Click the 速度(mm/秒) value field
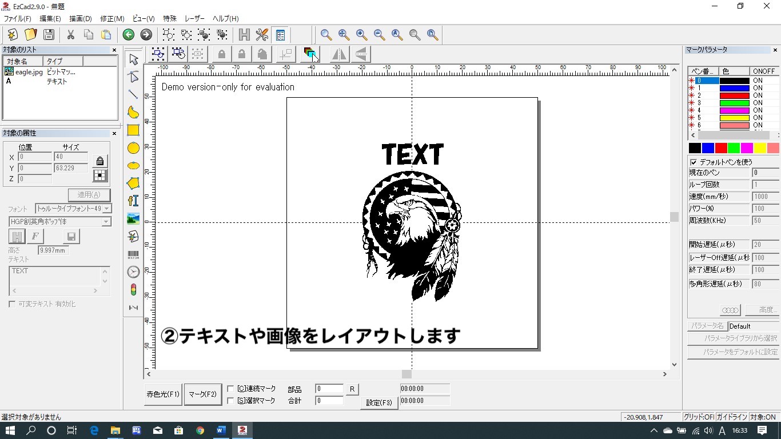781x439 pixels. pos(766,197)
